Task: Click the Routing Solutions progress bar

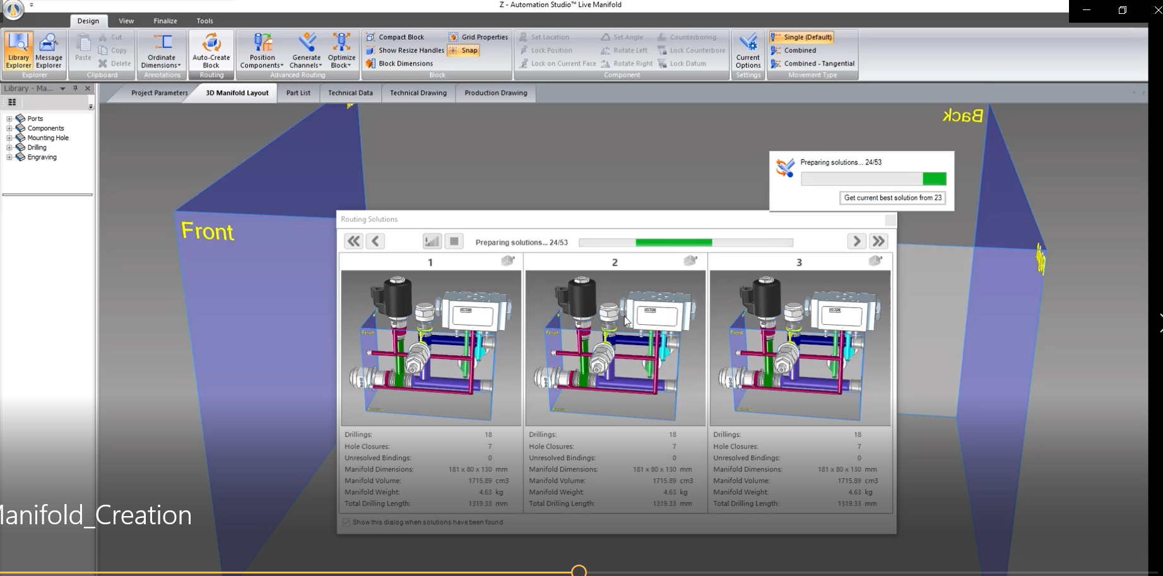Action: pyautogui.click(x=686, y=243)
